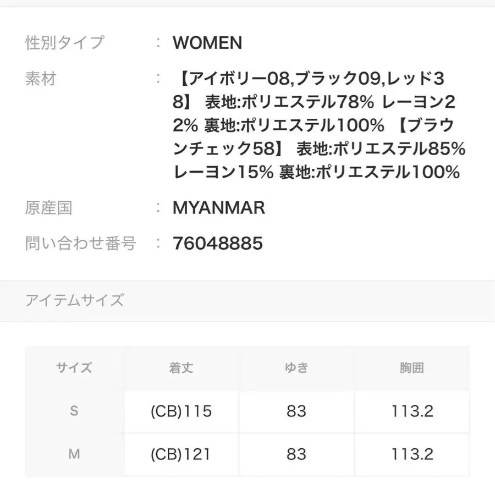Click the アイテムサイズ section header
This screenshot has width=495, height=495.
point(74,300)
